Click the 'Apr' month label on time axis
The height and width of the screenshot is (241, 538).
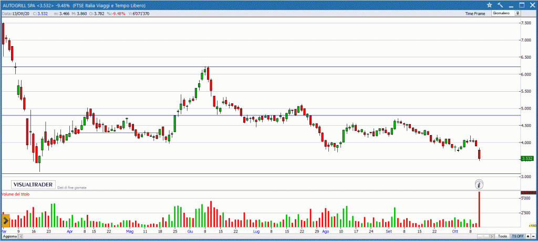pyautogui.click(x=70, y=232)
